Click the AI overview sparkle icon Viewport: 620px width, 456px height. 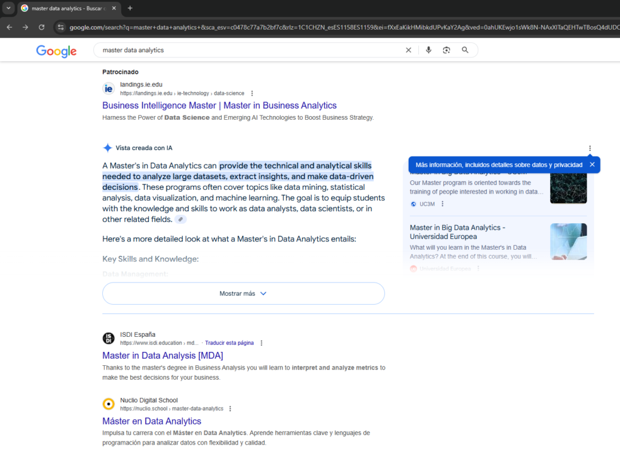click(108, 148)
